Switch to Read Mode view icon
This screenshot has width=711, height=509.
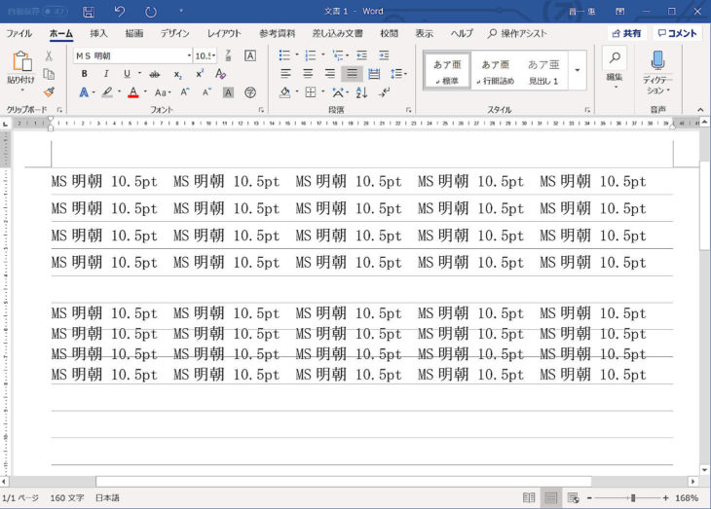pos(529,498)
